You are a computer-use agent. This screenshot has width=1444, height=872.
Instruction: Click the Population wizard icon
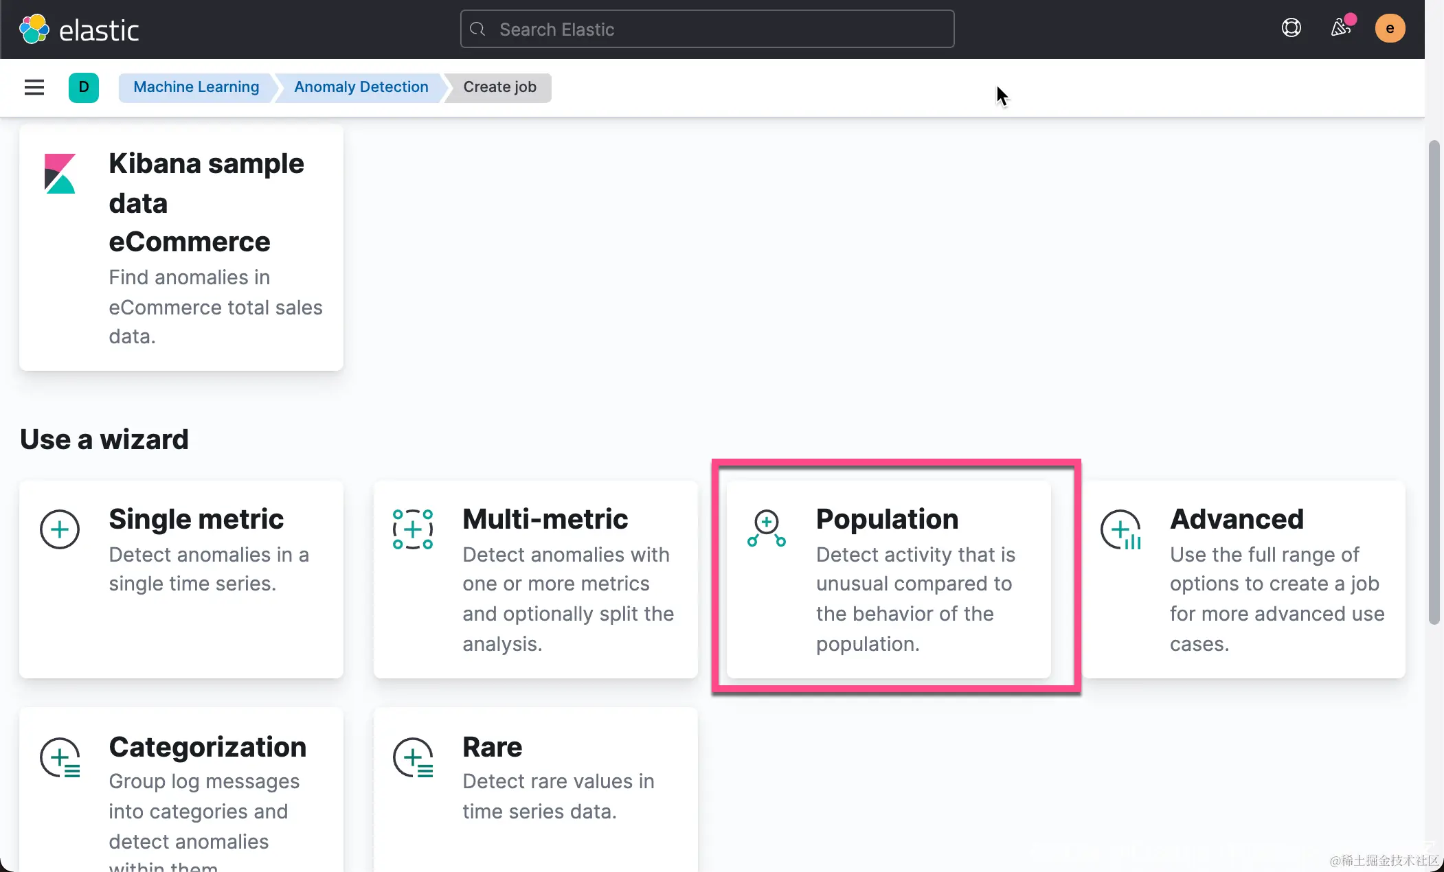(767, 529)
